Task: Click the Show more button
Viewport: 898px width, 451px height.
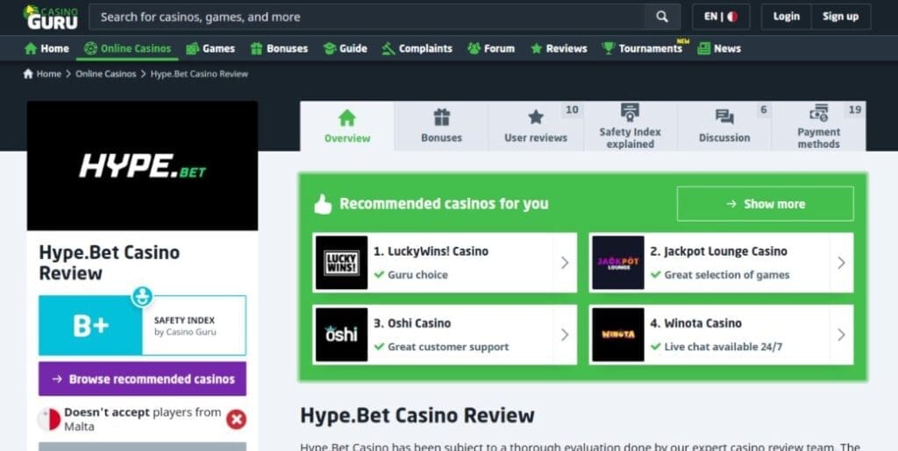Action: point(765,203)
